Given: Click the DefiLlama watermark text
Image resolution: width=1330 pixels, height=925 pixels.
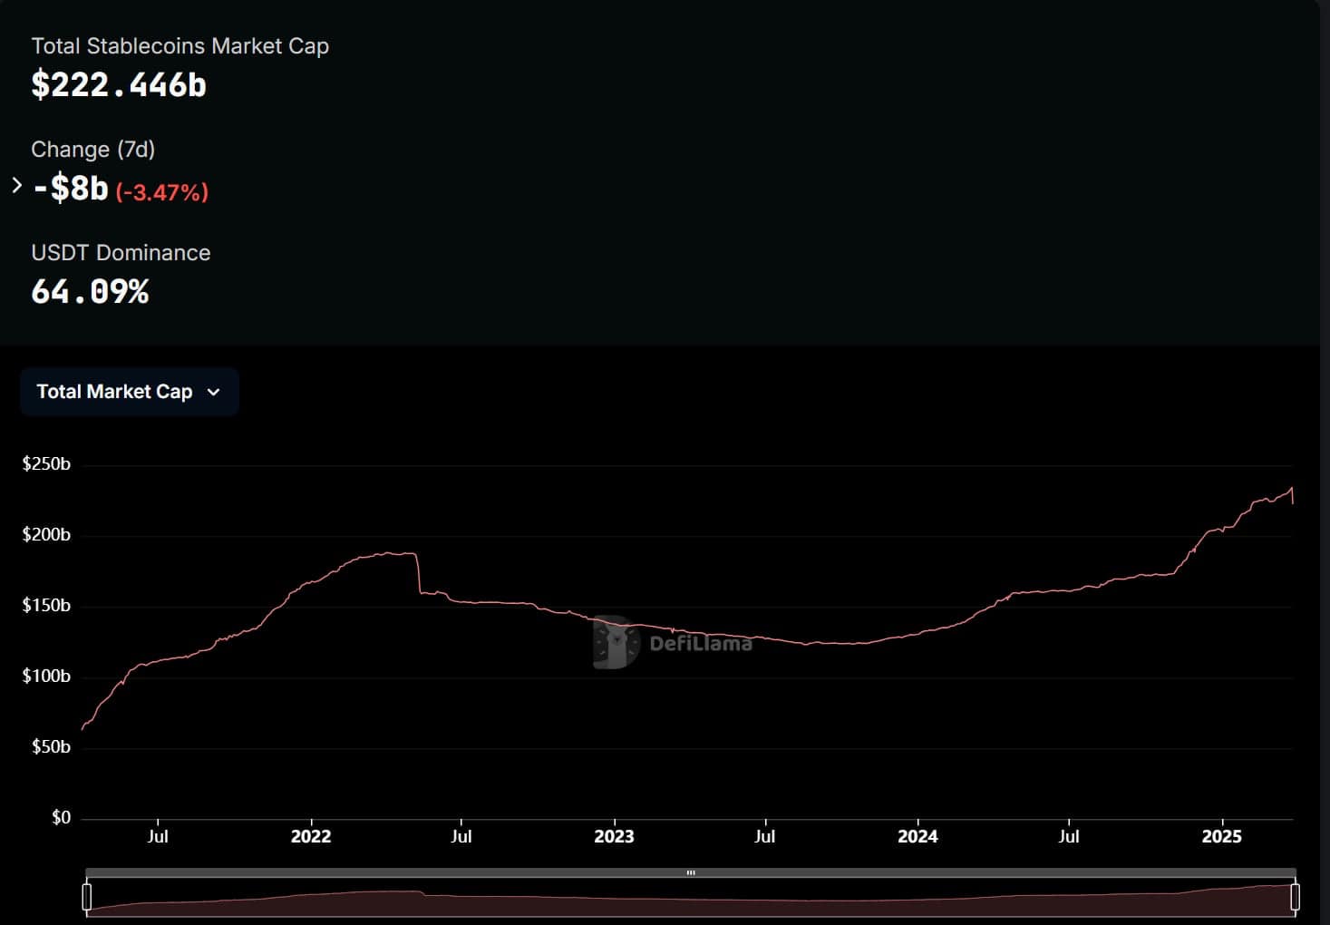Looking at the screenshot, I should [701, 644].
